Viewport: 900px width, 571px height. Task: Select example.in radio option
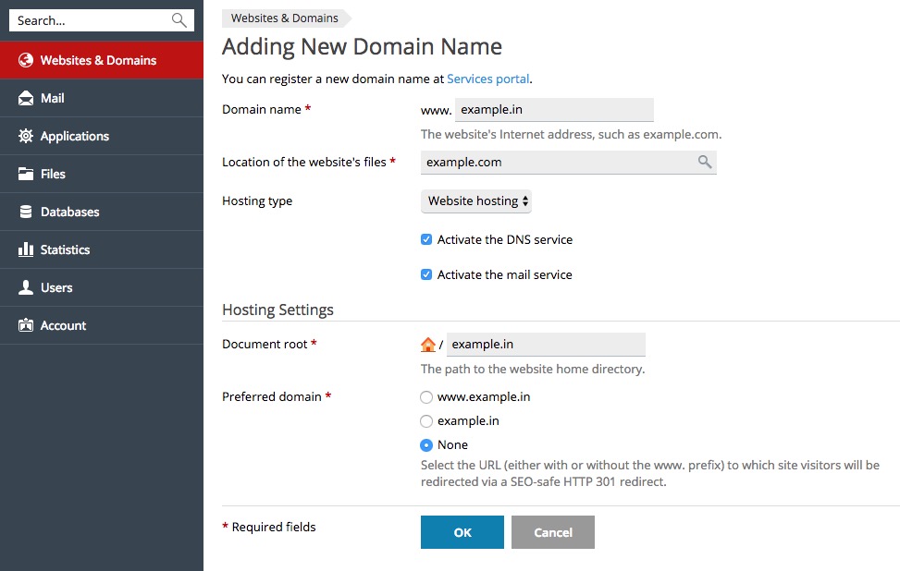point(426,421)
